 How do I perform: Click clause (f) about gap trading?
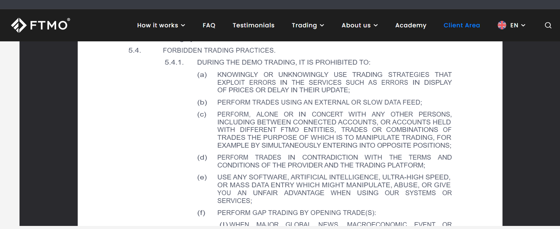pyautogui.click(x=296, y=213)
